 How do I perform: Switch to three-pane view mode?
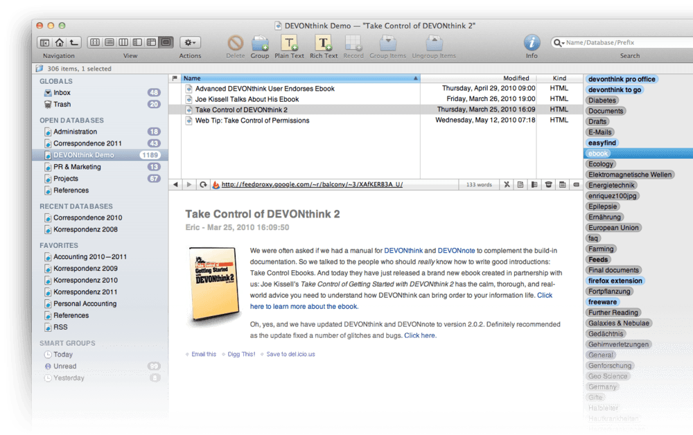pyautogui.click(x=152, y=42)
